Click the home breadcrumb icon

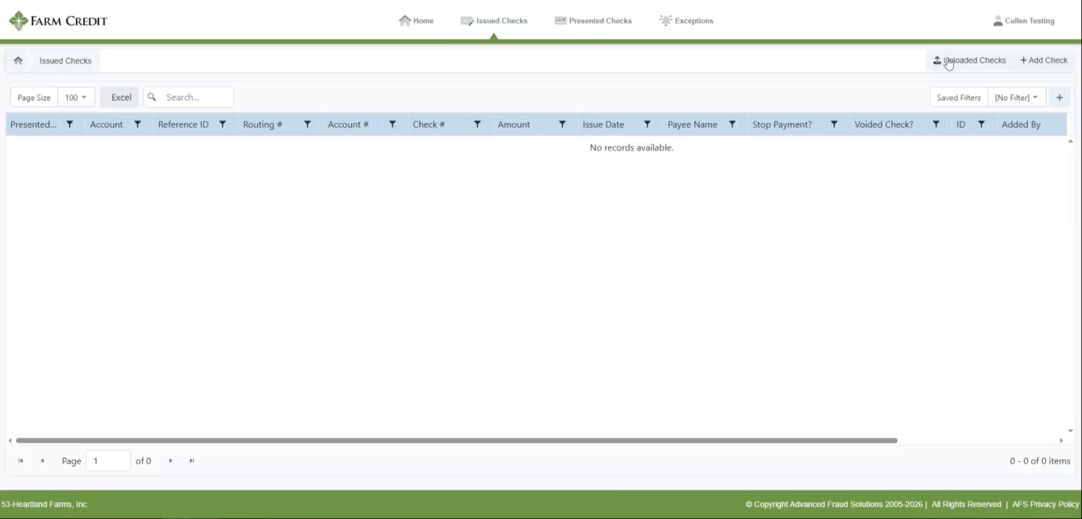point(18,61)
